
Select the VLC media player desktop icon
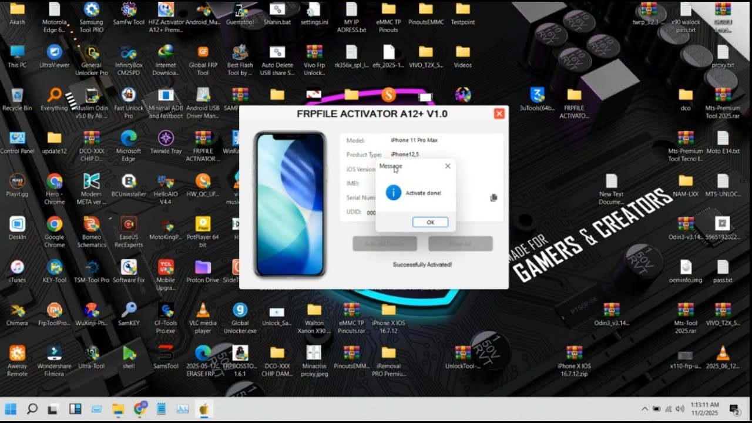point(203,318)
